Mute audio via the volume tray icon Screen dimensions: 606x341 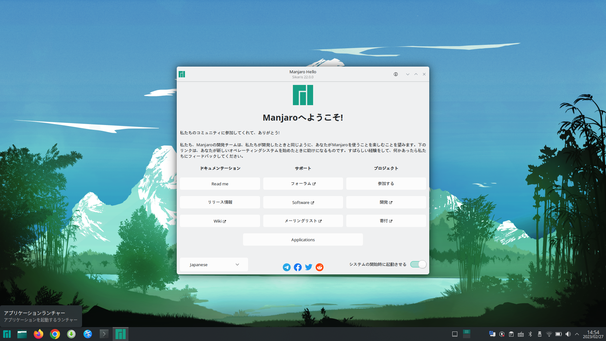coord(568,334)
